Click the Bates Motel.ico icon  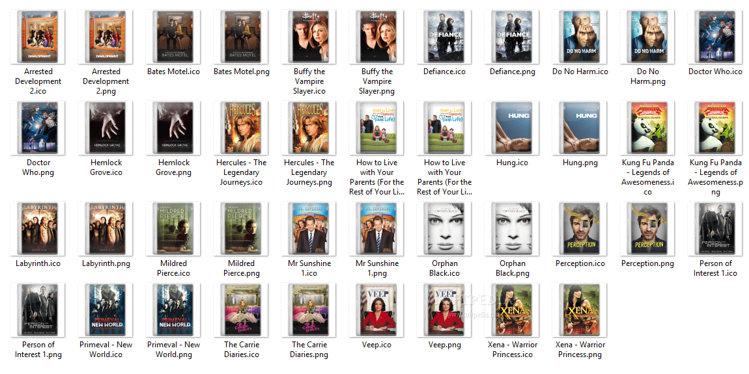pyautogui.click(x=173, y=36)
